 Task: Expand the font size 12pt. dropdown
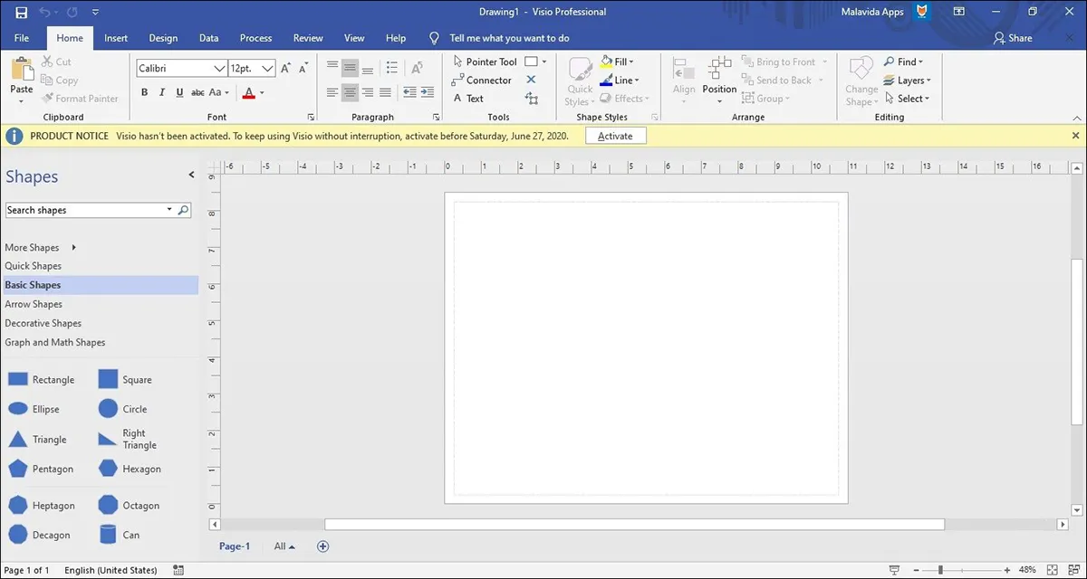[267, 69]
